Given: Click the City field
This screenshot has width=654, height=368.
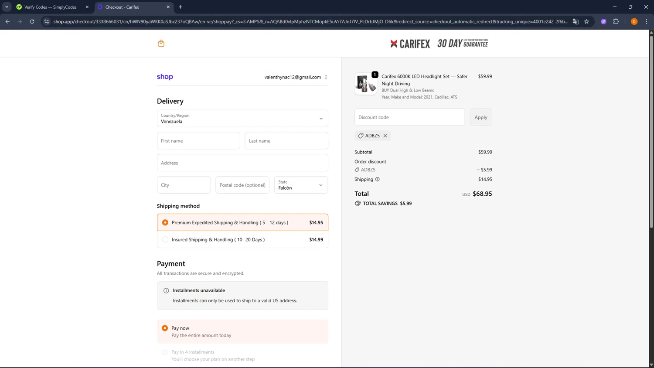Looking at the screenshot, I should coord(184,185).
